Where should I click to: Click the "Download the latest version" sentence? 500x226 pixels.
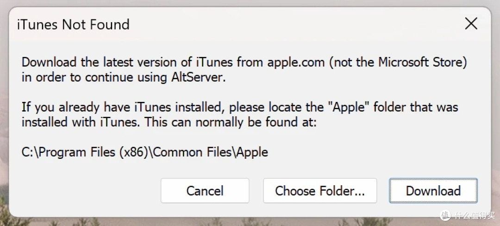tap(244, 63)
